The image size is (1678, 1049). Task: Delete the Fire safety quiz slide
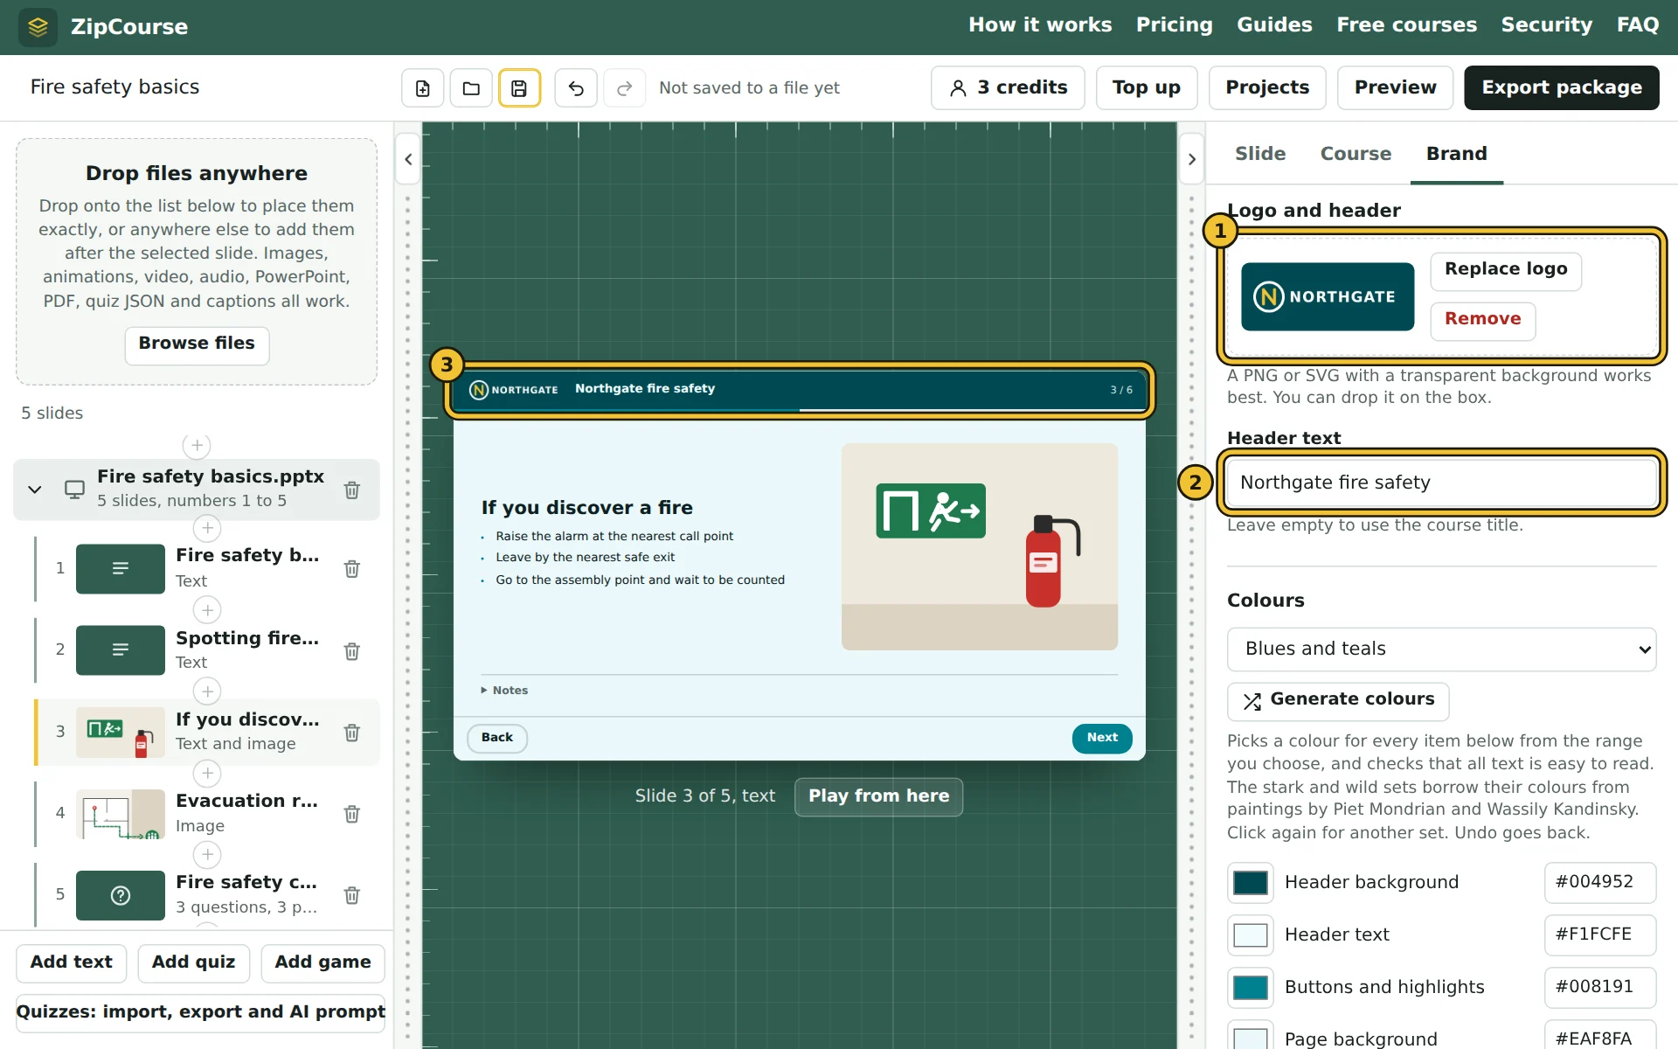352,895
